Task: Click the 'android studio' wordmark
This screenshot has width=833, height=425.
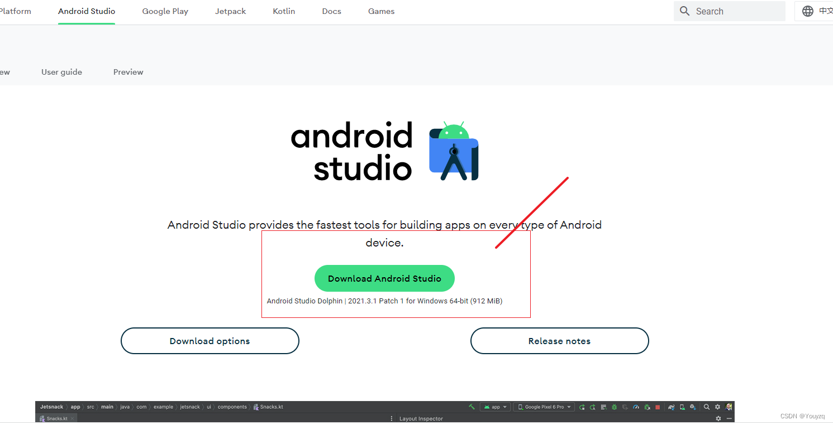Action: pyautogui.click(x=351, y=151)
